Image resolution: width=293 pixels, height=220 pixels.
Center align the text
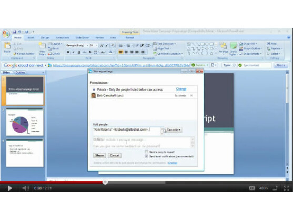coord(126,52)
